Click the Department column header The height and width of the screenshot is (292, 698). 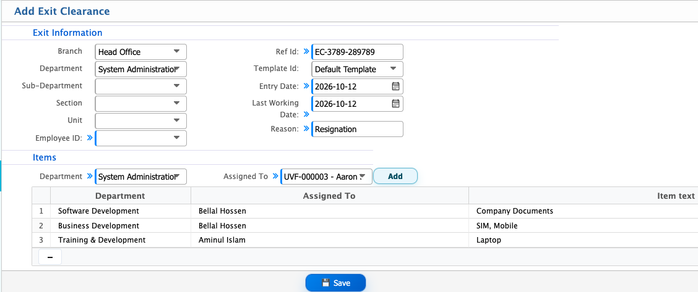coord(121,196)
